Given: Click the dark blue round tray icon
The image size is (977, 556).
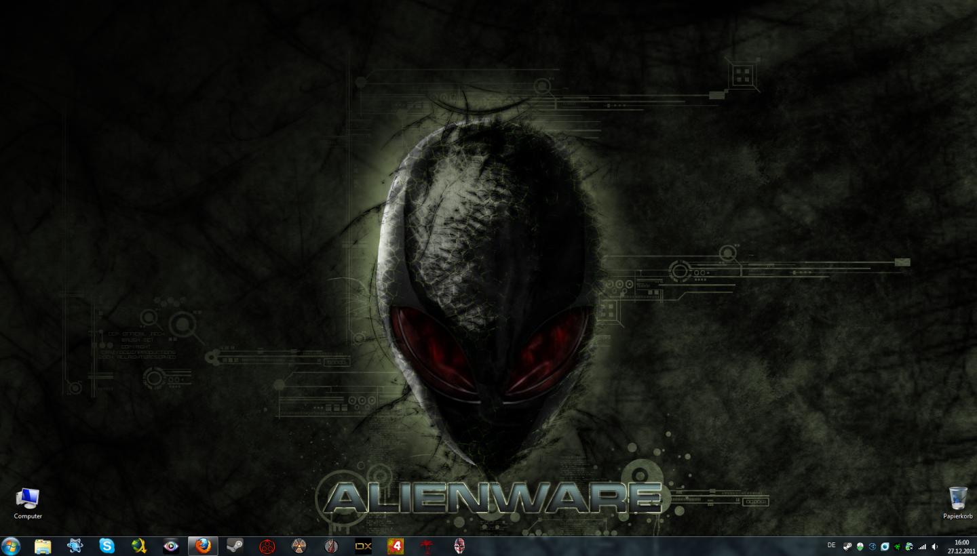Looking at the screenshot, I should (x=873, y=547).
